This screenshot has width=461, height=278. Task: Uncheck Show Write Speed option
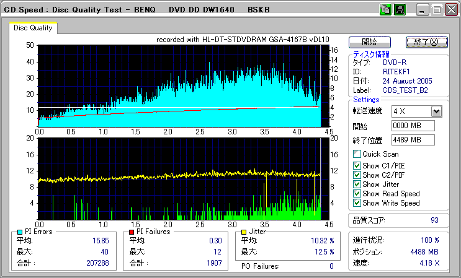coord(357,202)
